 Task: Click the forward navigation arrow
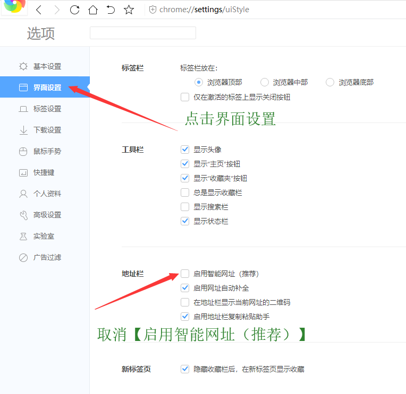[57, 10]
